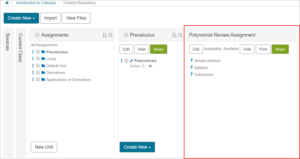The image size is (300, 159).
Task: Open the top Create New dropdown
Action: click(21, 18)
